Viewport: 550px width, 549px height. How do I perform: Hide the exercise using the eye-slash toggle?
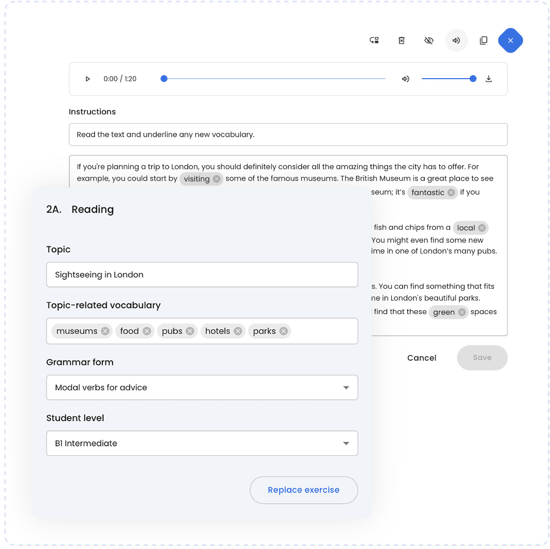pos(429,40)
